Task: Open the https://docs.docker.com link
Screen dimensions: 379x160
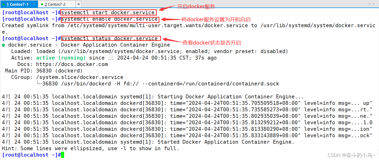Action: pyautogui.click(x=72, y=64)
